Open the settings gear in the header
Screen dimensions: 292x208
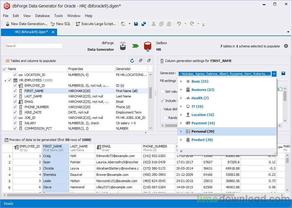click(x=286, y=46)
